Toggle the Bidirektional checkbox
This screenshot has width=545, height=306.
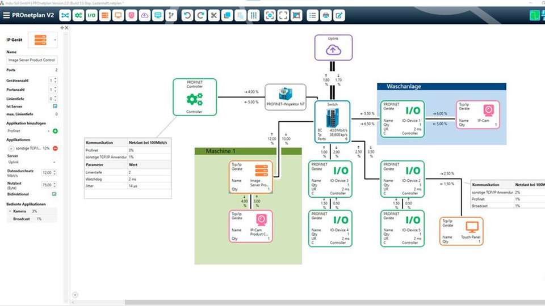point(54,194)
